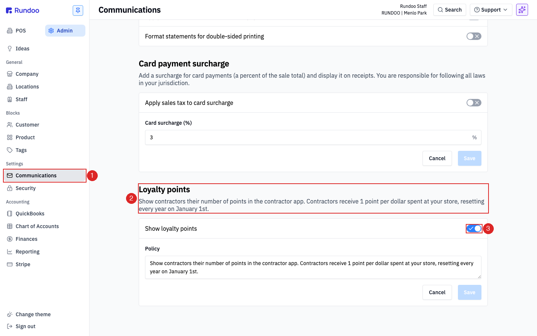
Task: Click the Ideas lightbulb icon
Action: (10, 49)
